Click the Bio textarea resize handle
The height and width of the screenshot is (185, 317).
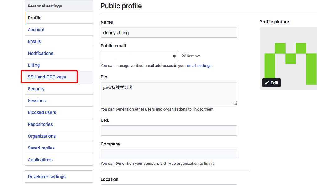tap(235, 103)
